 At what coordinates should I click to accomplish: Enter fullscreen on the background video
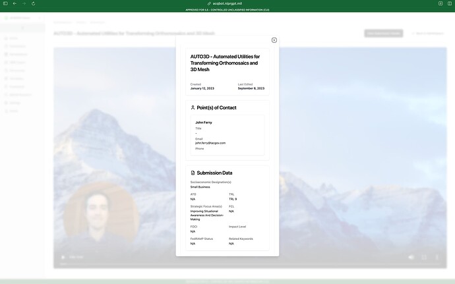pyautogui.click(x=424, y=257)
